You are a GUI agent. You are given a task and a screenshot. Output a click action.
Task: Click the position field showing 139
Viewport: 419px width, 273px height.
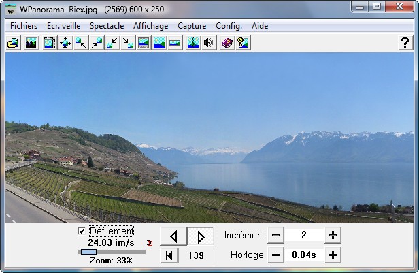[196, 255]
